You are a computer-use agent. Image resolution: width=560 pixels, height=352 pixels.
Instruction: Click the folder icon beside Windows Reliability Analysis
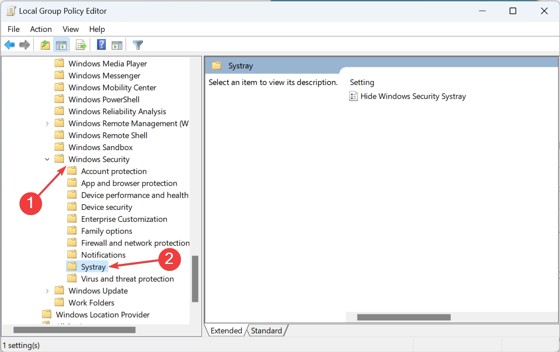59,111
